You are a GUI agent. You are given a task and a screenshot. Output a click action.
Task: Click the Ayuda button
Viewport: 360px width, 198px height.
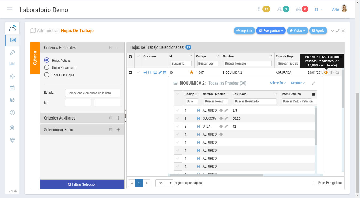tap(318, 31)
